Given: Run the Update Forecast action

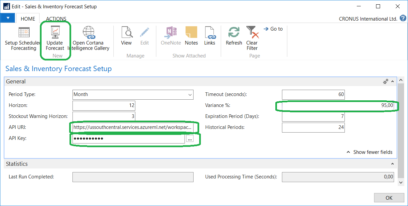Looking at the screenshot, I should pos(55,33).
